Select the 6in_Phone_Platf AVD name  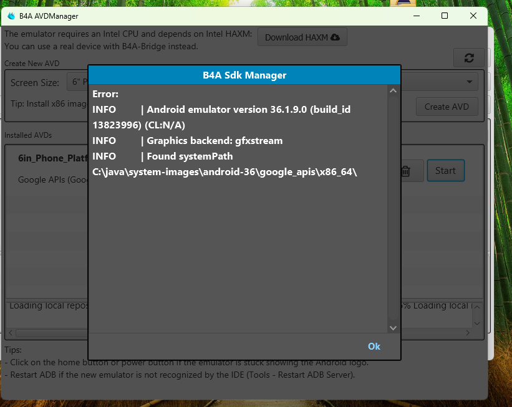tap(53, 158)
